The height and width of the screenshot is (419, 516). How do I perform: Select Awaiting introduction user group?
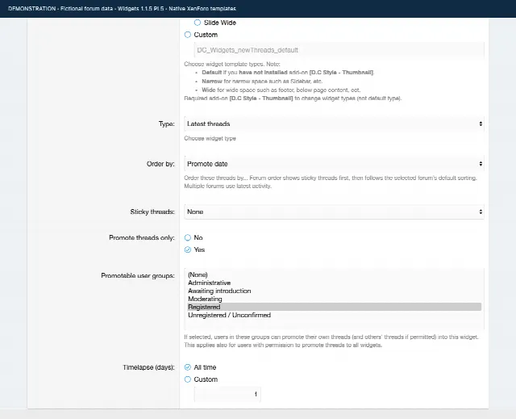pyautogui.click(x=335, y=291)
